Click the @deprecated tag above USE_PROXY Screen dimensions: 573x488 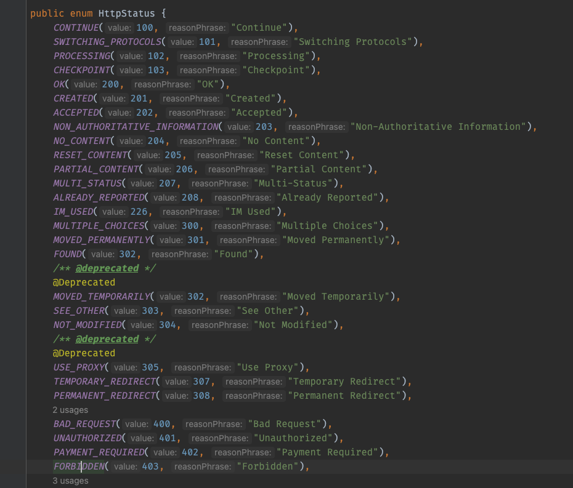pyautogui.click(x=107, y=339)
